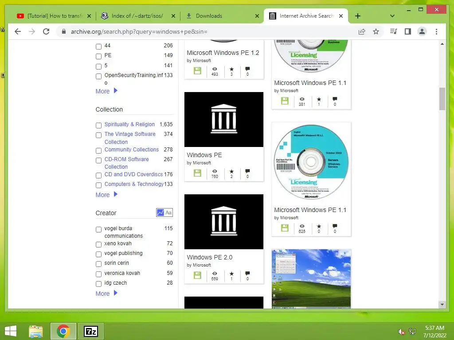This screenshot has width=454, height=340.
Task: Expand More under the top filter list
Action: click(106, 91)
